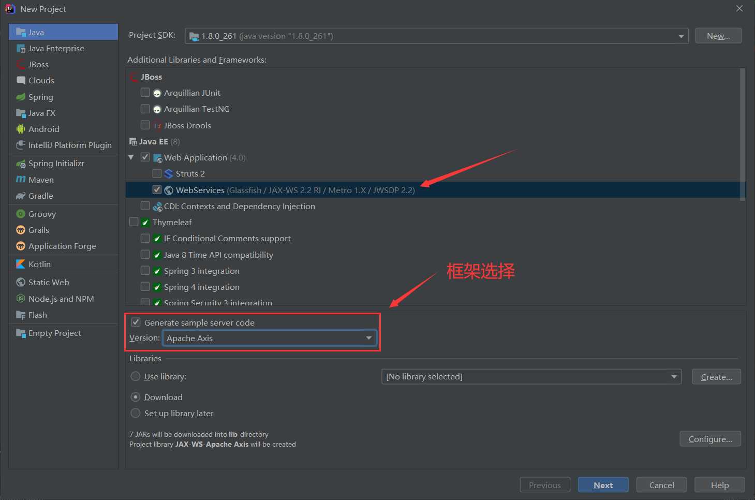Screen dimensions: 755x500
Task: Click the Configure... button
Action: click(x=710, y=439)
